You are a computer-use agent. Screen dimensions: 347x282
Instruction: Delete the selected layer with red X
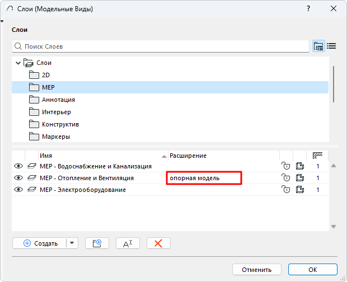click(158, 243)
